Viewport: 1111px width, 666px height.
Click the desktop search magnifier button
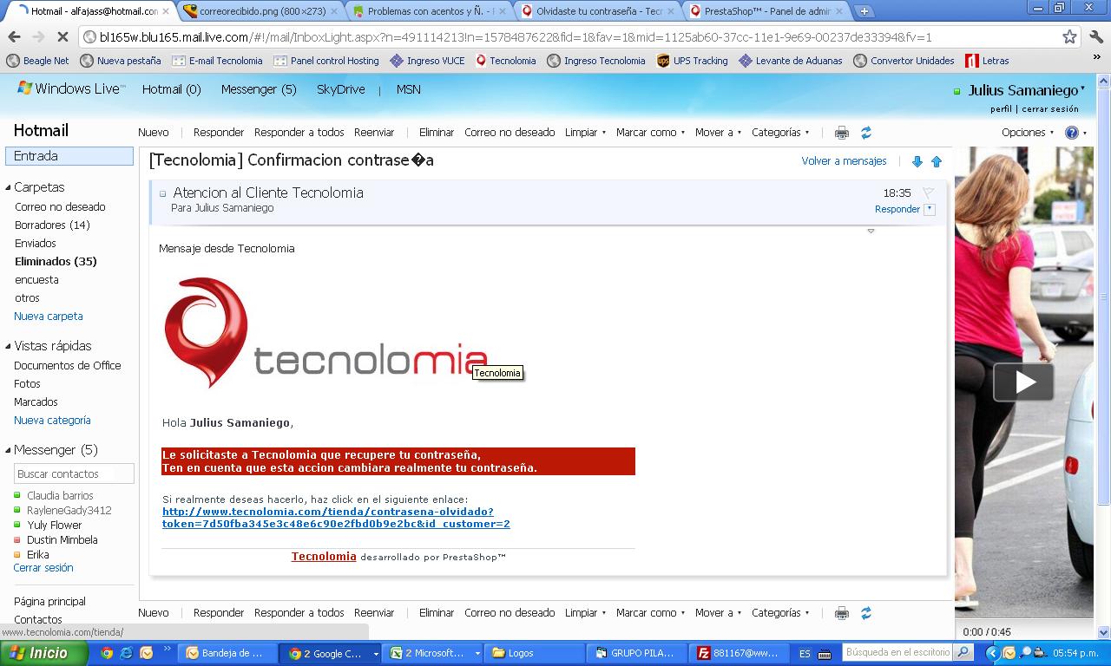pyautogui.click(x=963, y=652)
